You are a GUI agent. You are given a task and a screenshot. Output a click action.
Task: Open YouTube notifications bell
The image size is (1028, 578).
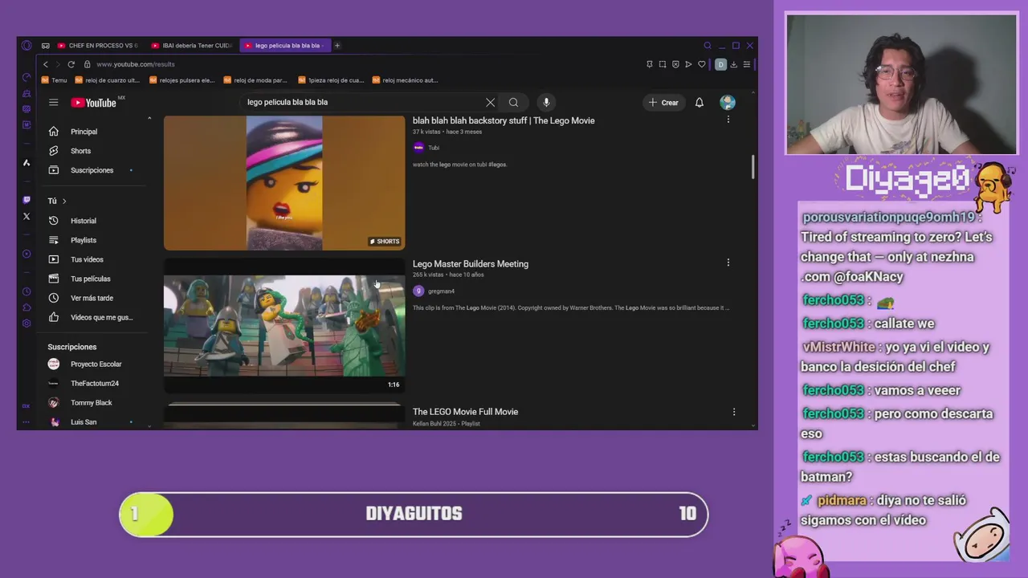click(x=699, y=102)
